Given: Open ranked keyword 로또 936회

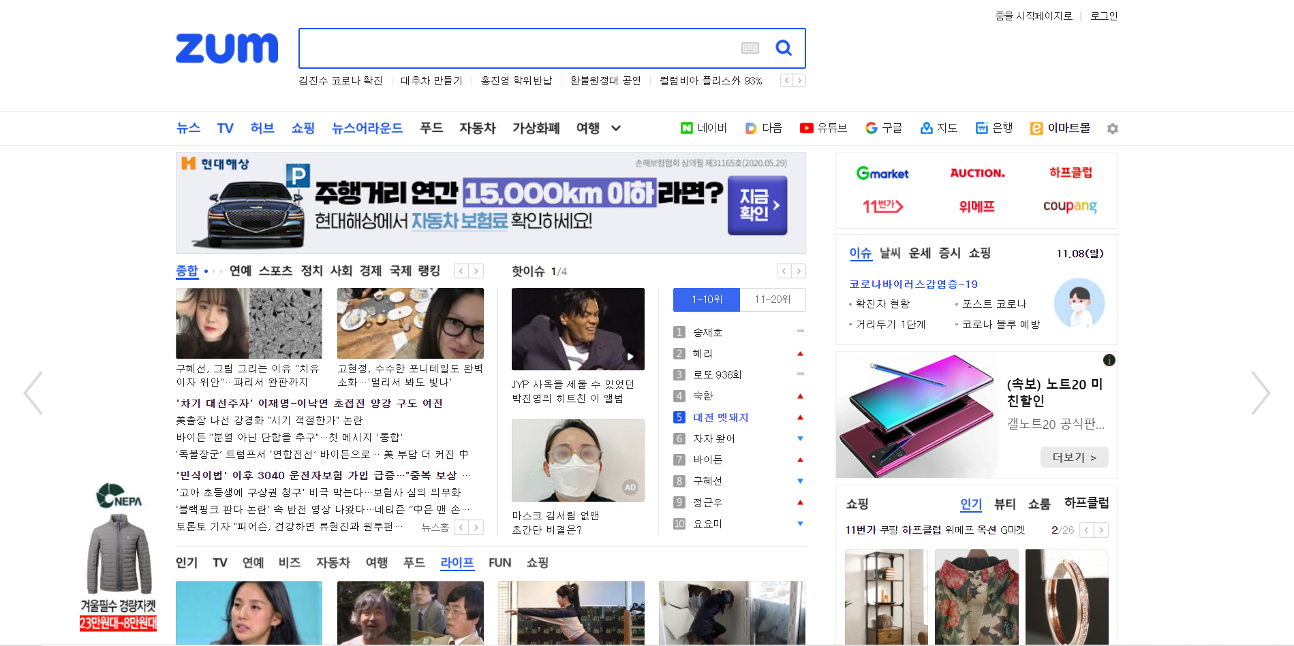Looking at the screenshot, I should (x=717, y=374).
